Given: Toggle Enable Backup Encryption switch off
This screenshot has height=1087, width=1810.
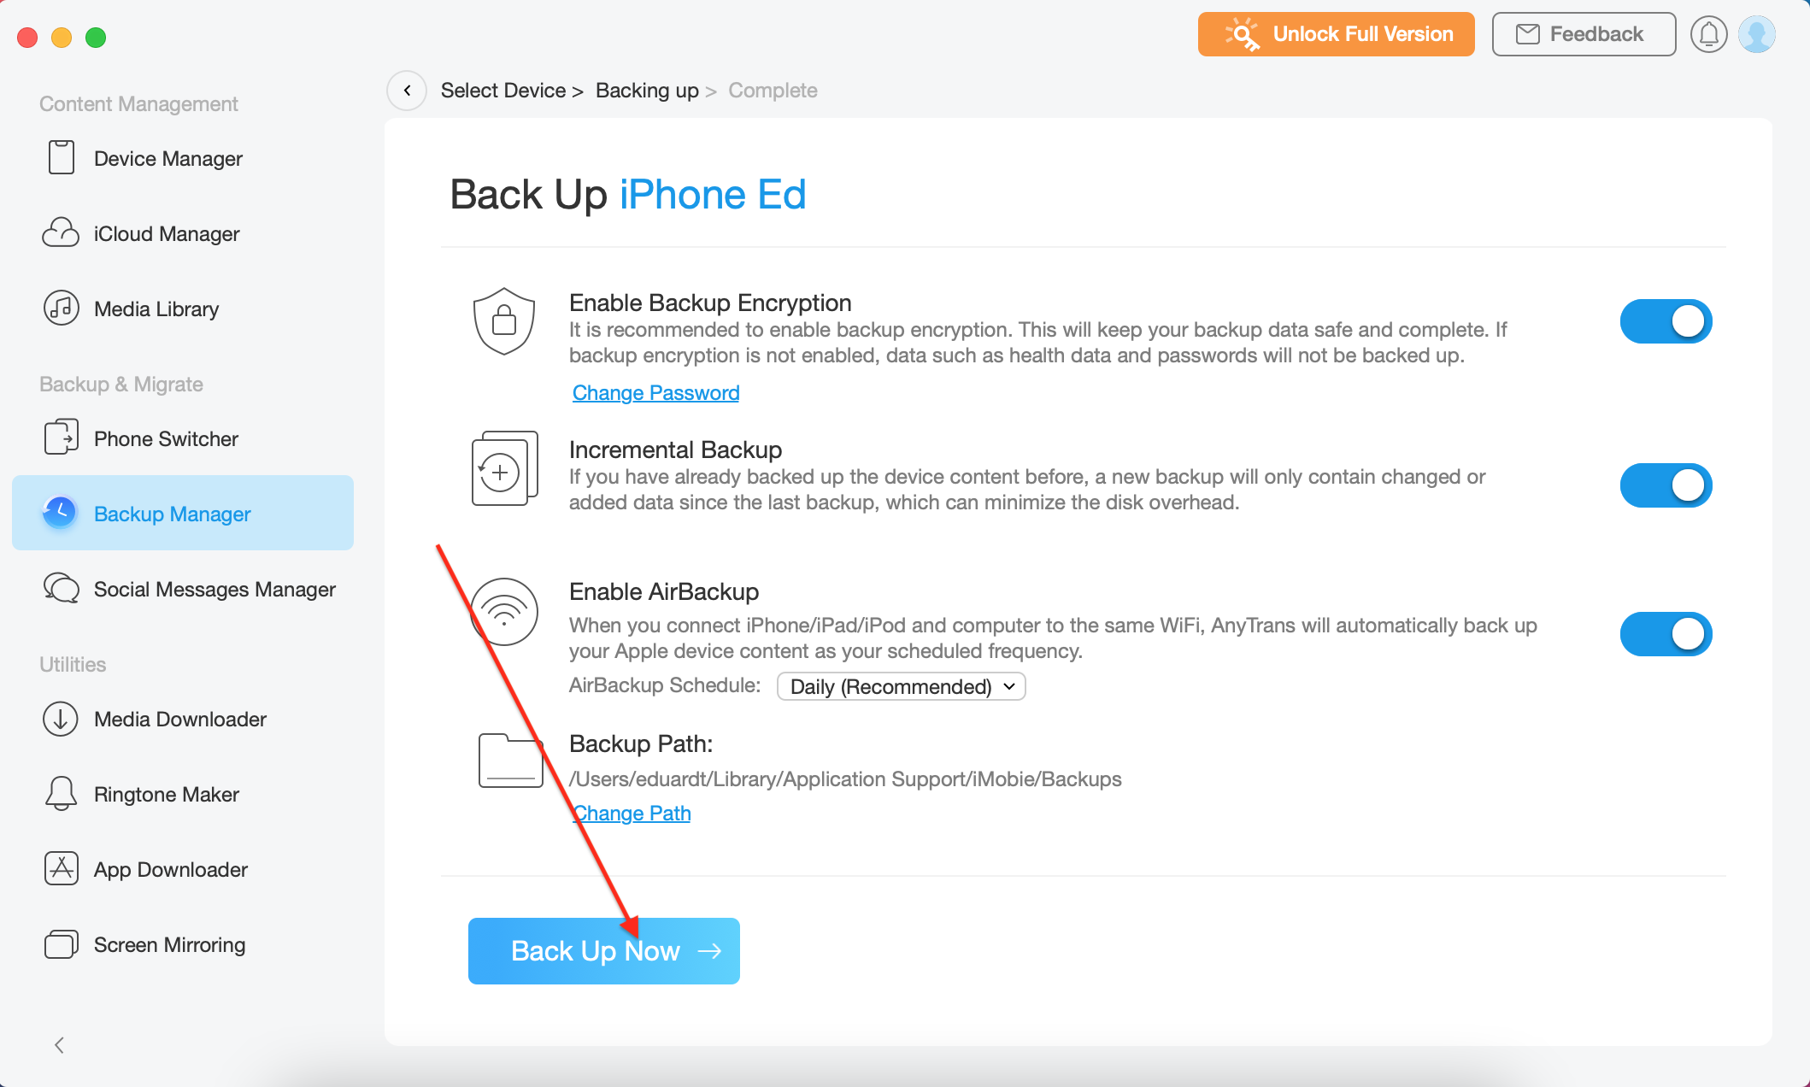Looking at the screenshot, I should click(x=1666, y=322).
